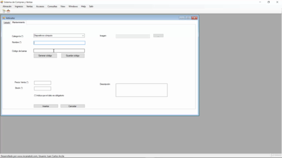Viewport: 282px width, 158px height.
Task: Click the Cancelar button
Action: [x=73, y=106]
